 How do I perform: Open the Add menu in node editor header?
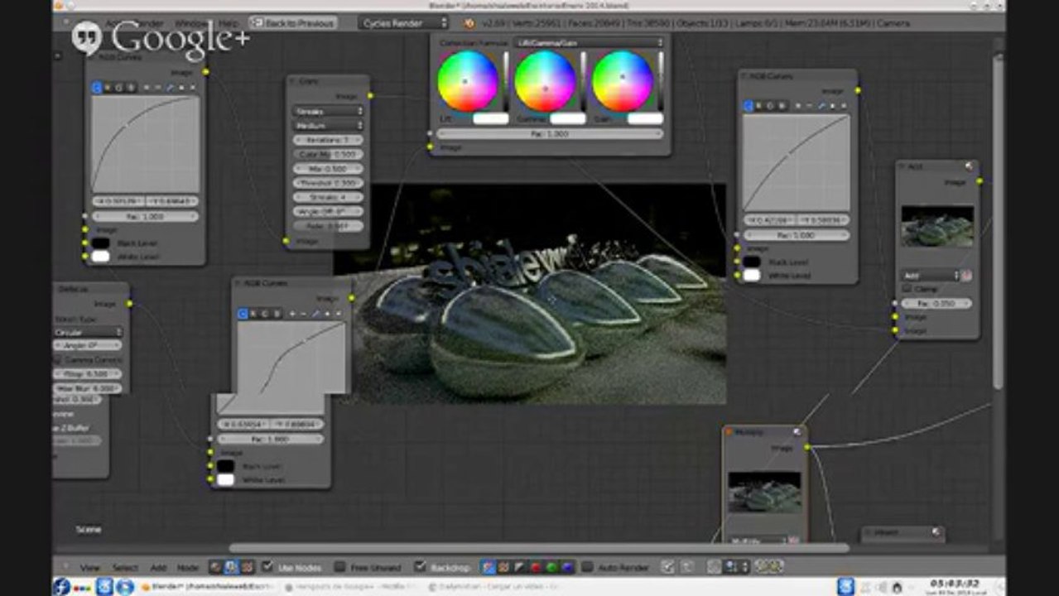click(x=157, y=568)
